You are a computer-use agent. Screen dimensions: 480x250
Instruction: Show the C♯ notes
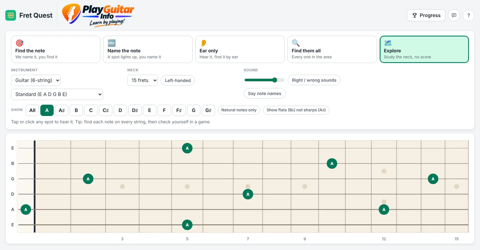[106, 110]
